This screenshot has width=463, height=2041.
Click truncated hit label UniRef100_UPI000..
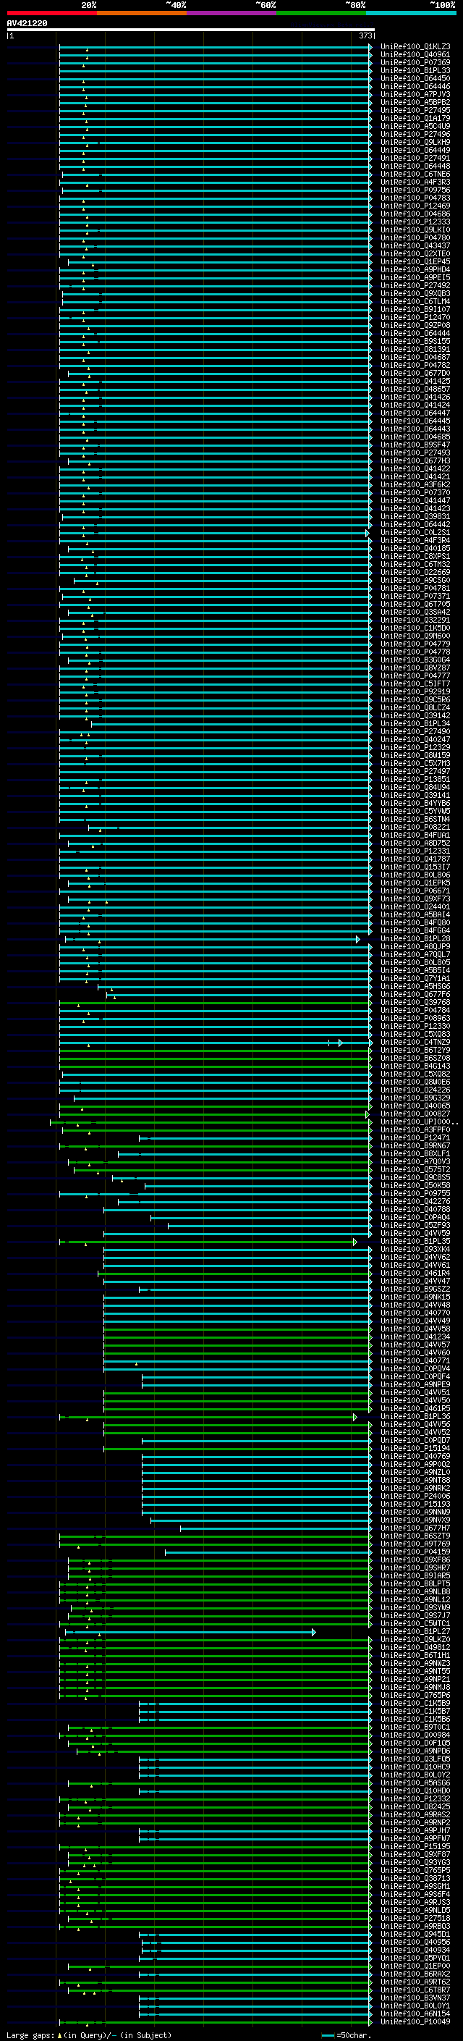[x=420, y=1122]
